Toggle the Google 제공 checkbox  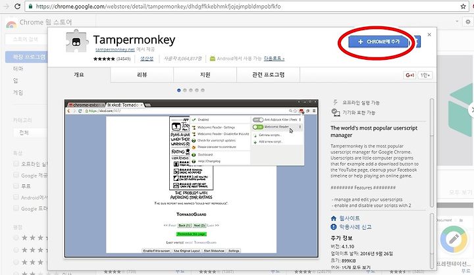click(16, 175)
